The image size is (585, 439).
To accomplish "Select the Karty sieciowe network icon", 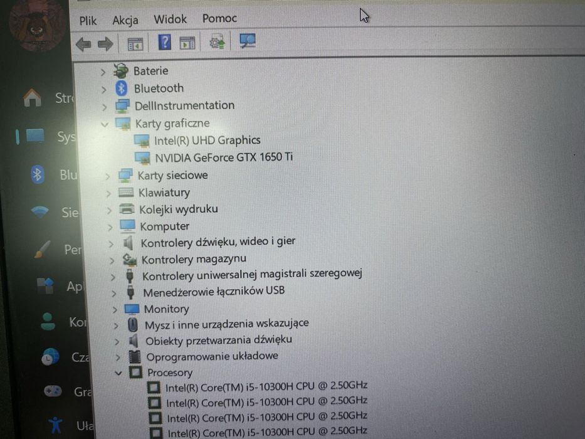I will point(125,175).
